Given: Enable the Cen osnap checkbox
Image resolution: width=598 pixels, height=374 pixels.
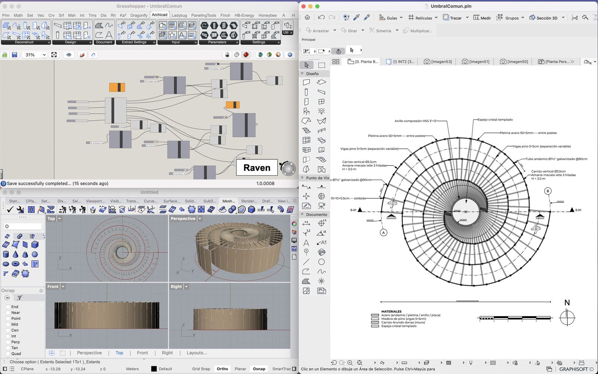Looking at the screenshot, I should [8, 330].
